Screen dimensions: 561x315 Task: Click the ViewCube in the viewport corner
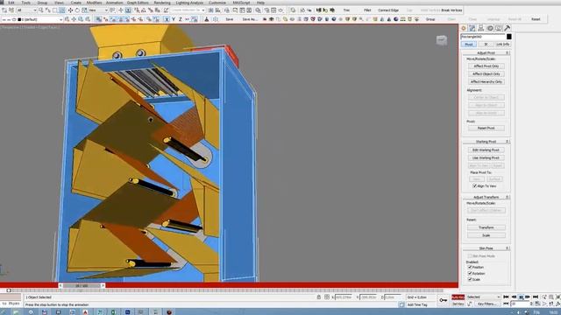coord(442,40)
